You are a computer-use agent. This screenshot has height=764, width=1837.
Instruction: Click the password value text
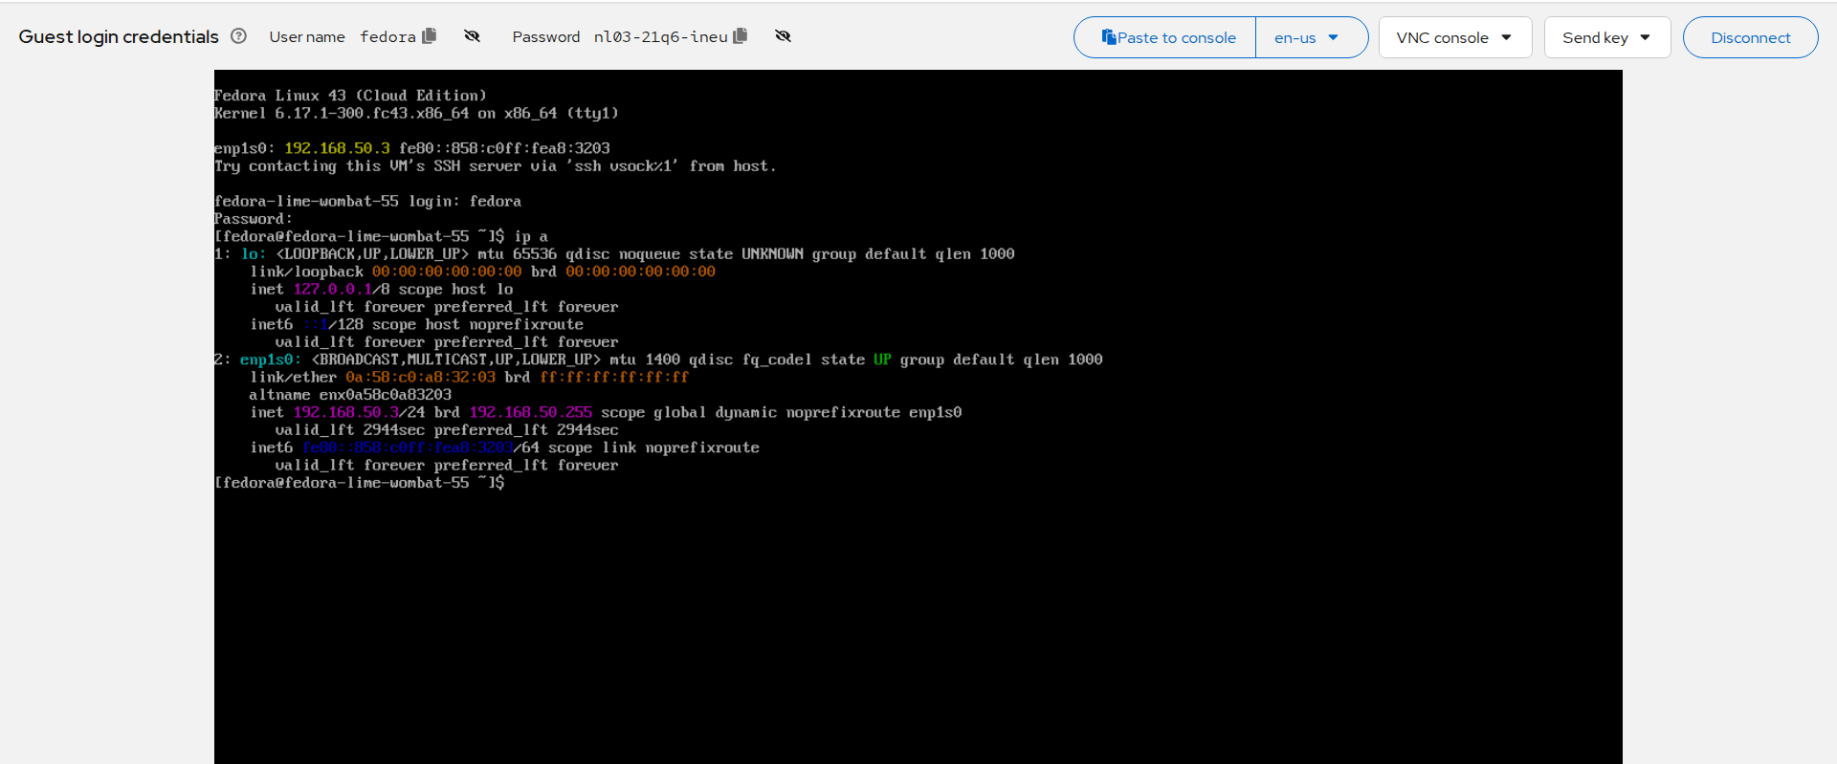pyautogui.click(x=660, y=36)
